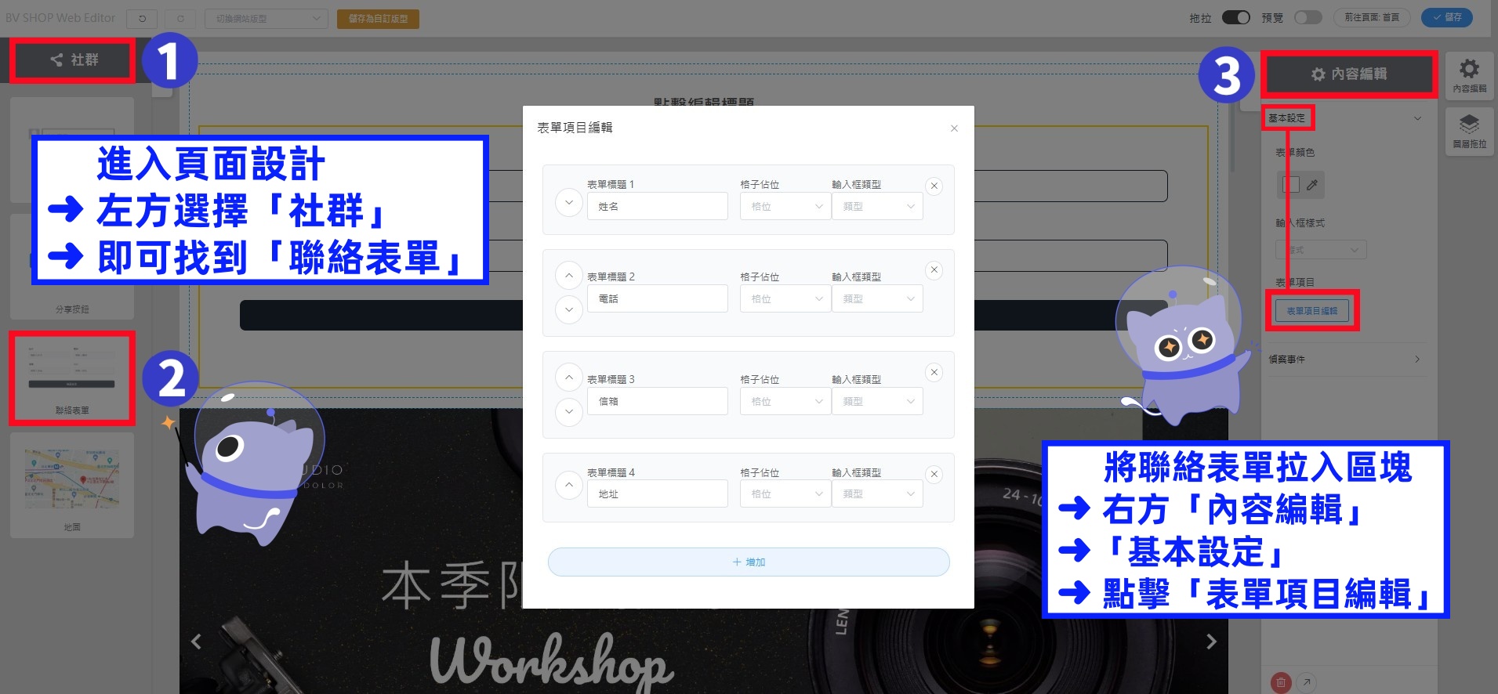
Task: Open the 社群 social category tab
Action: point(73,60)
